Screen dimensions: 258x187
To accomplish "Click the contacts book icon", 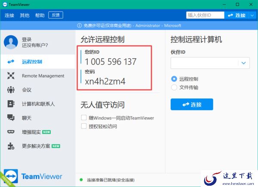I will 11,104.
